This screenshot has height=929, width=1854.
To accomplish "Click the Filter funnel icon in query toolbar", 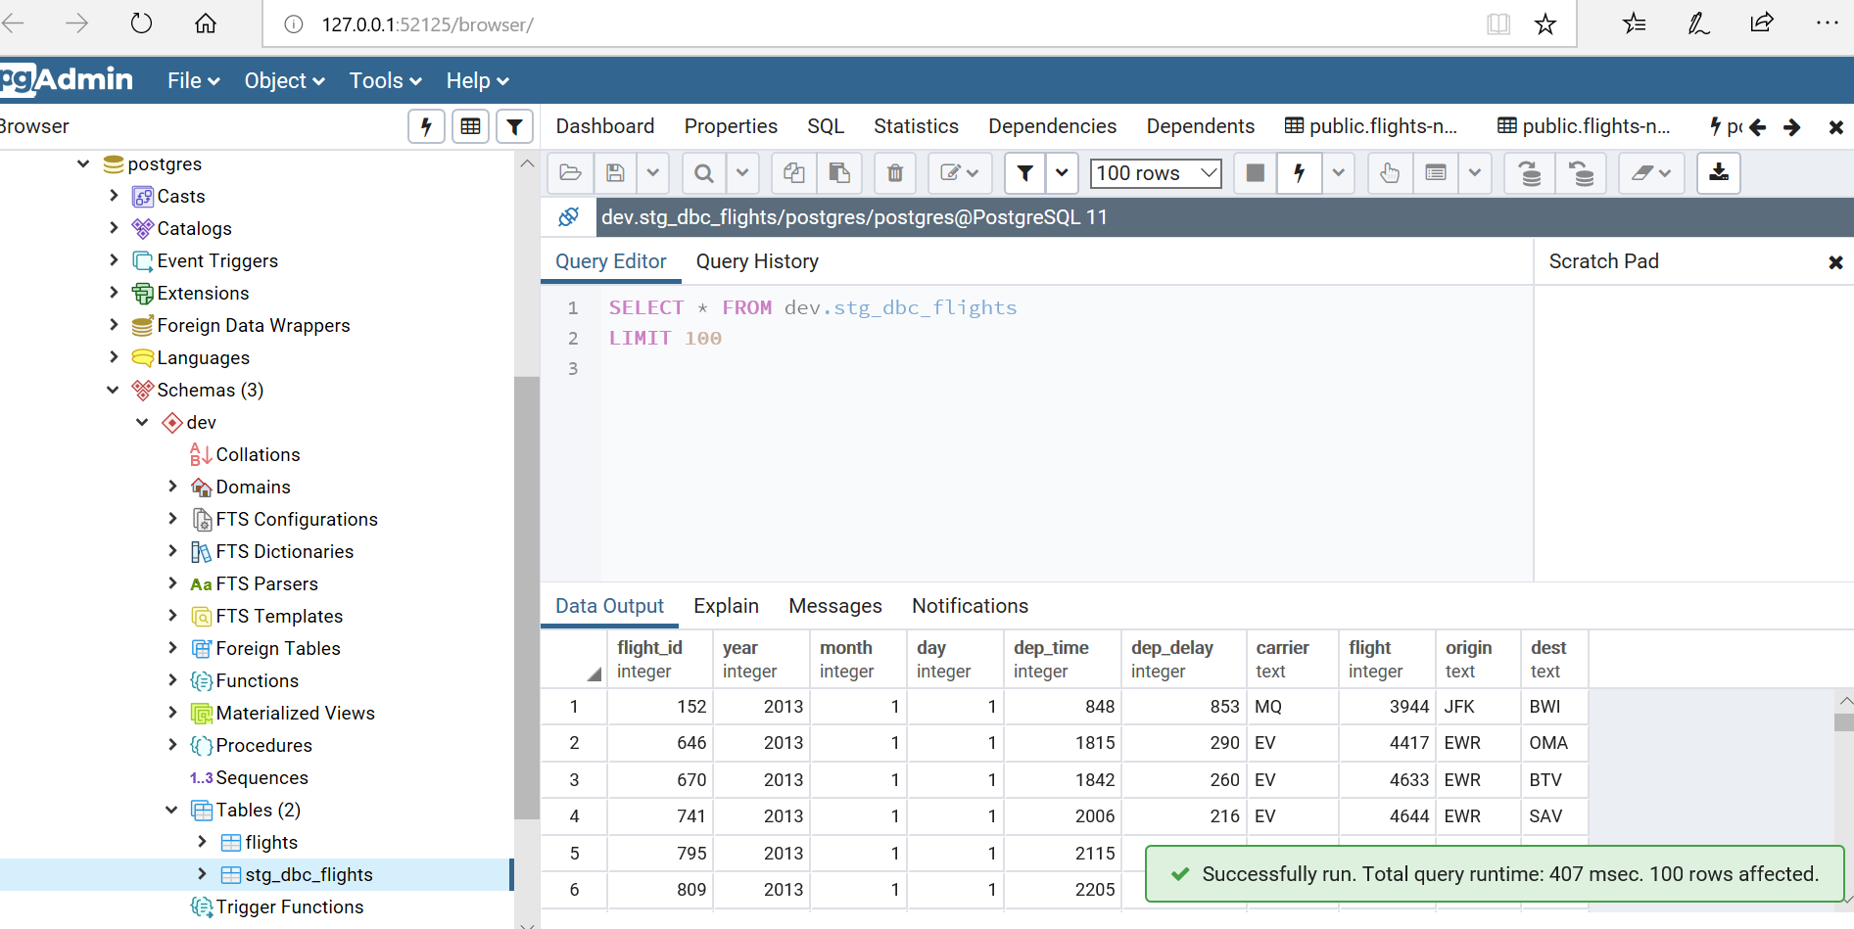I will coord(1024,173).
